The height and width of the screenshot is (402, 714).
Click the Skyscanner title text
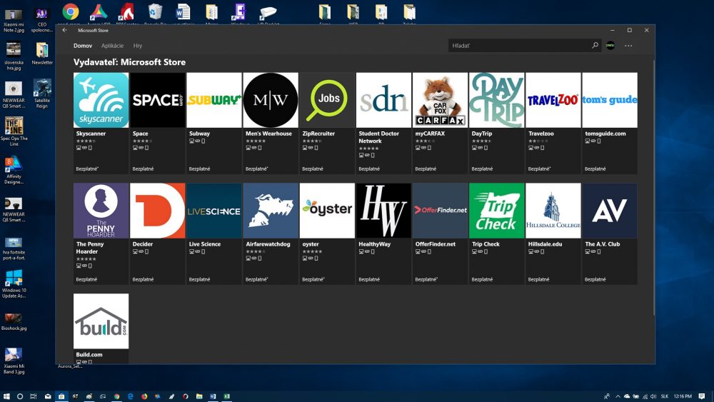pyautogui.click(x=91, y=134)
